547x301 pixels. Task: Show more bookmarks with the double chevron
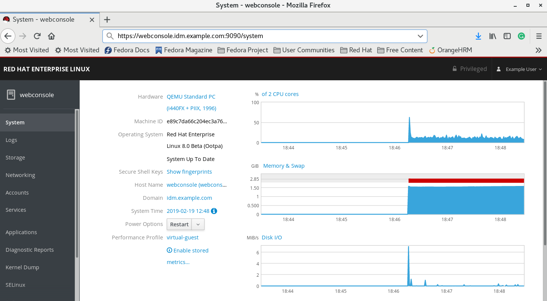[538, 50]
